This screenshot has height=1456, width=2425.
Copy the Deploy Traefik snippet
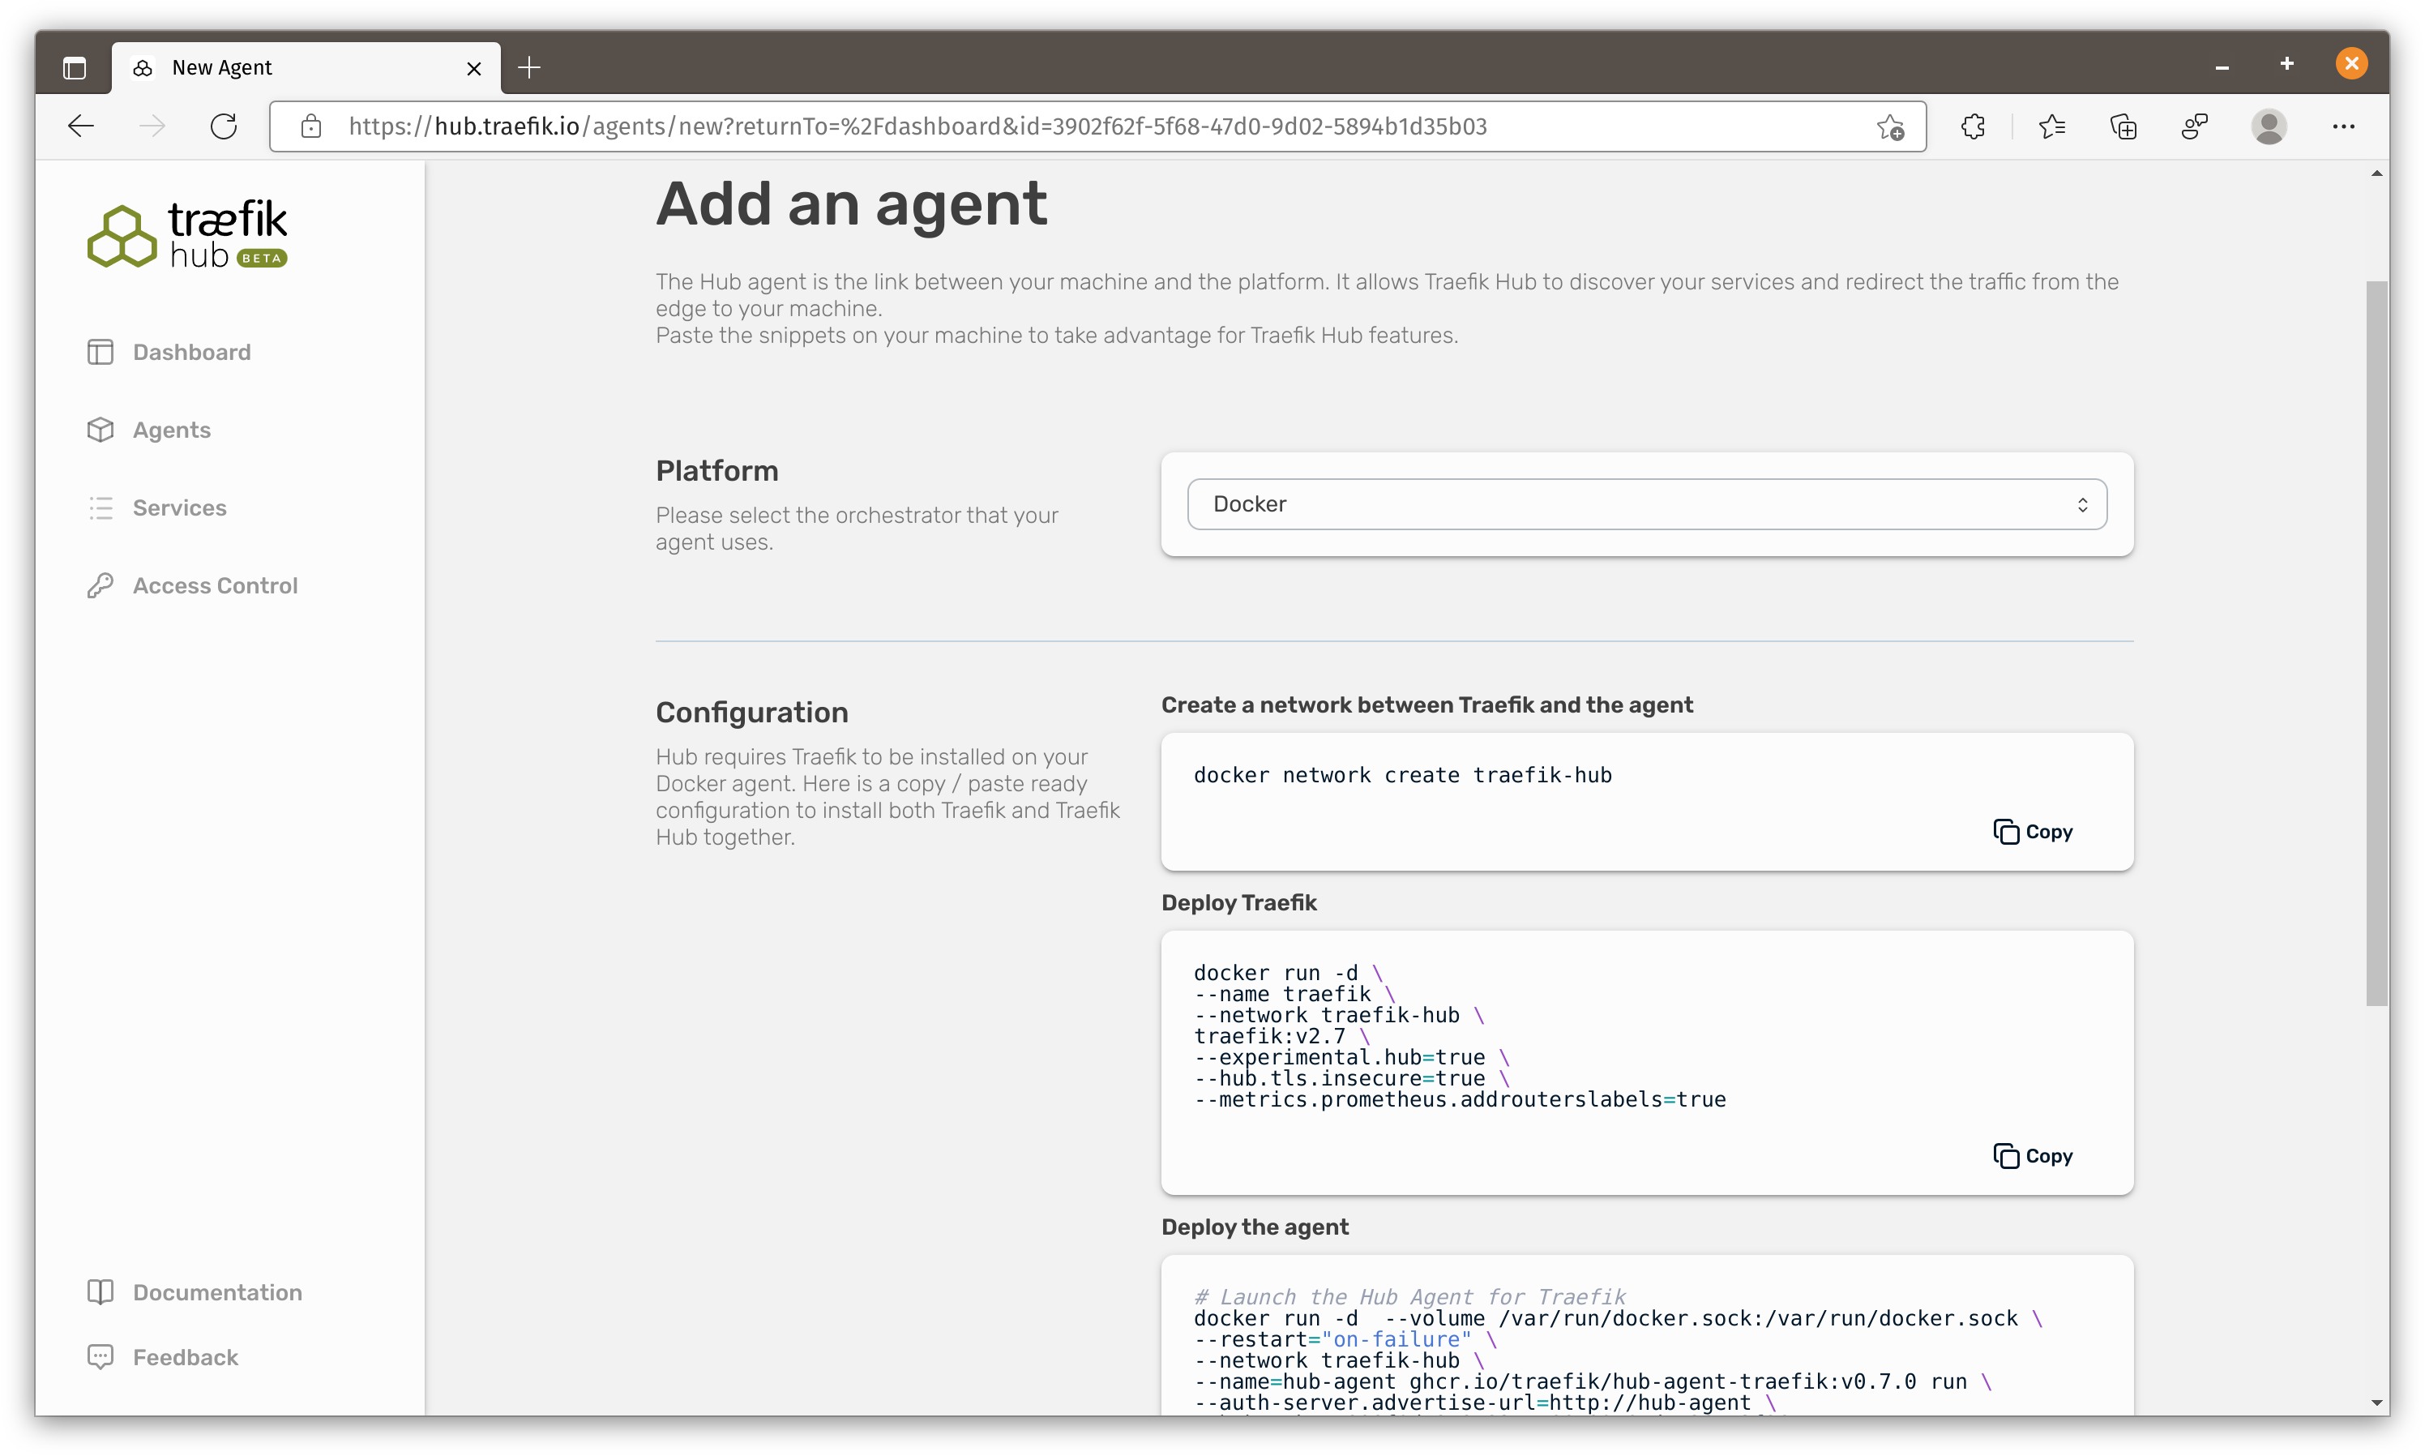2033,1156
